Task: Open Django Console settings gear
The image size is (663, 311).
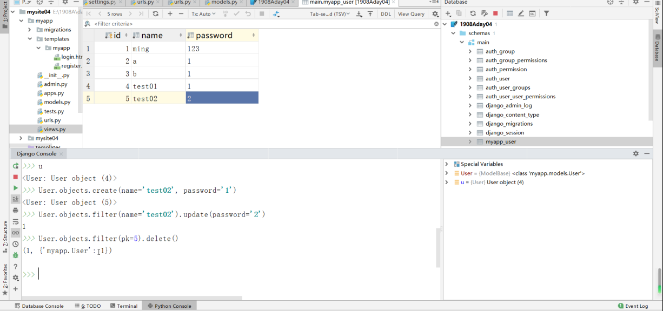Action: (636, 153)
